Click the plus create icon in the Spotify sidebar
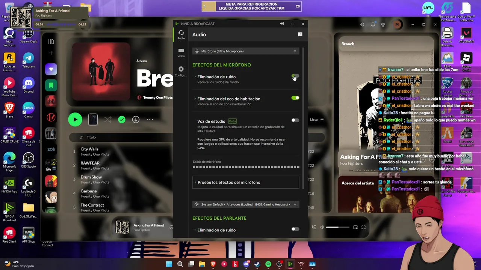Viewport: 481px width, 270px height. tap(51, 53)
